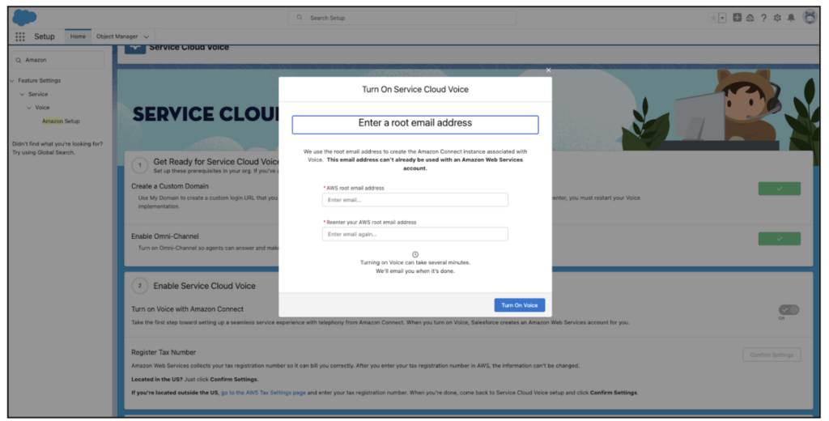Expand the Object Manager tab dropdown

coord(147,36)
